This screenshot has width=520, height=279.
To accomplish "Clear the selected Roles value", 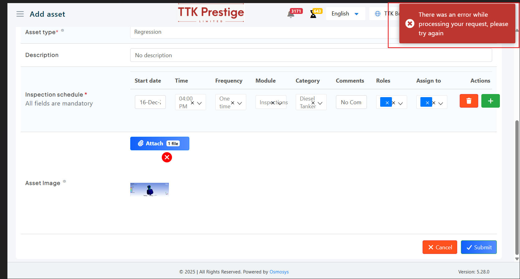I will (393, 103).
